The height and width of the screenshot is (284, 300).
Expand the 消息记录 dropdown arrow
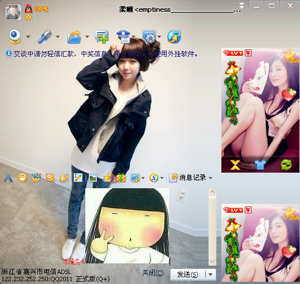tap(210, 178)
